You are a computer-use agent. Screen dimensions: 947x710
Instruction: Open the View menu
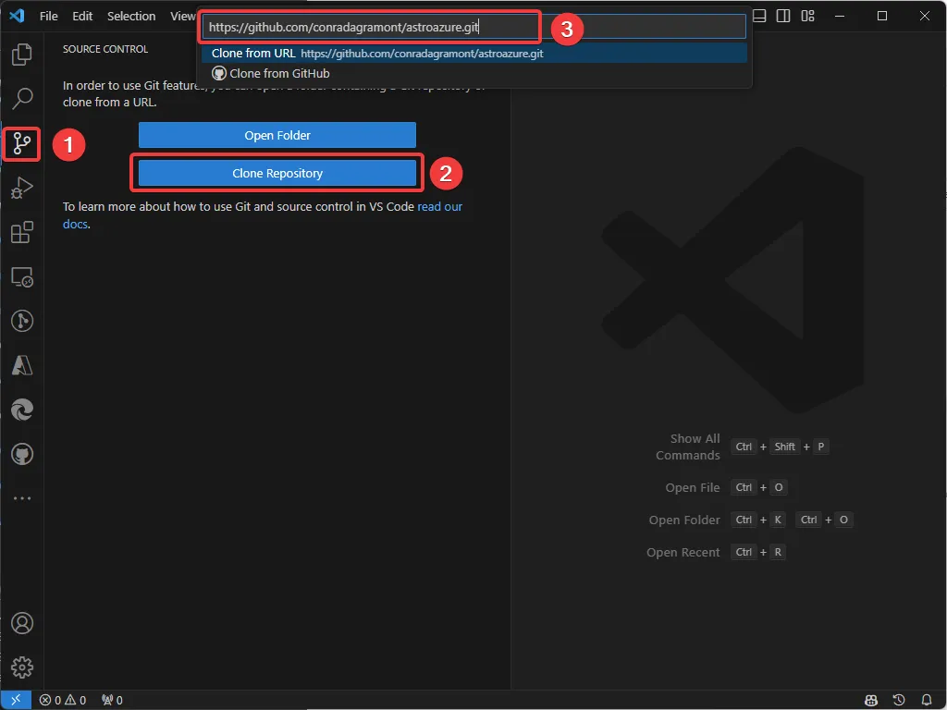(x=182, y=17)
